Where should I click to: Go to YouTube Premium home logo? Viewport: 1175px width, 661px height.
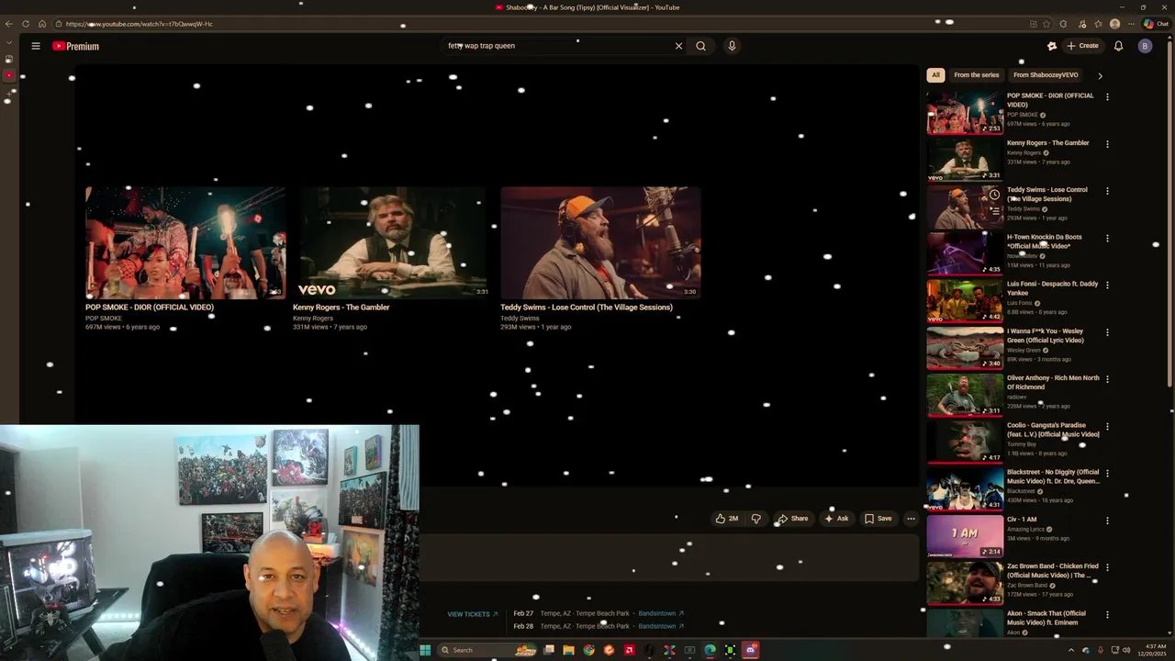pos(75,46)
